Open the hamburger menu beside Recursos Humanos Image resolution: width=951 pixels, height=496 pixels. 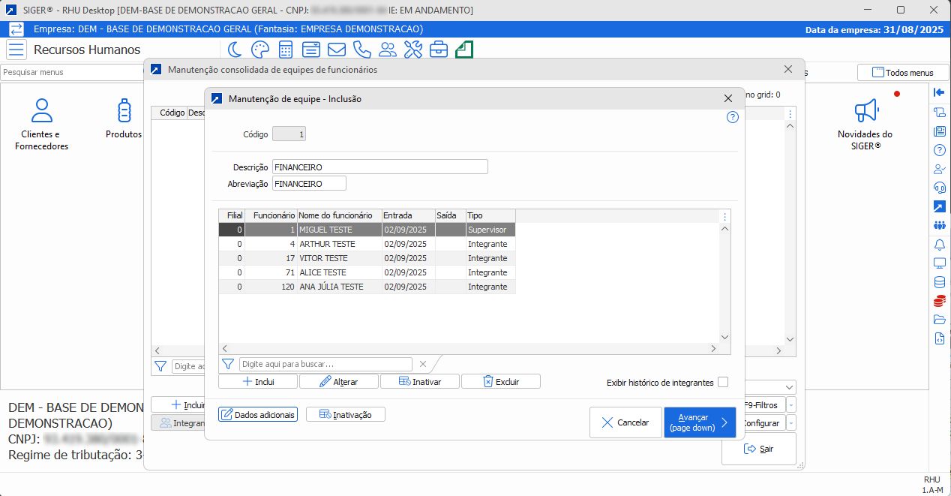click(x=16, y=50)
